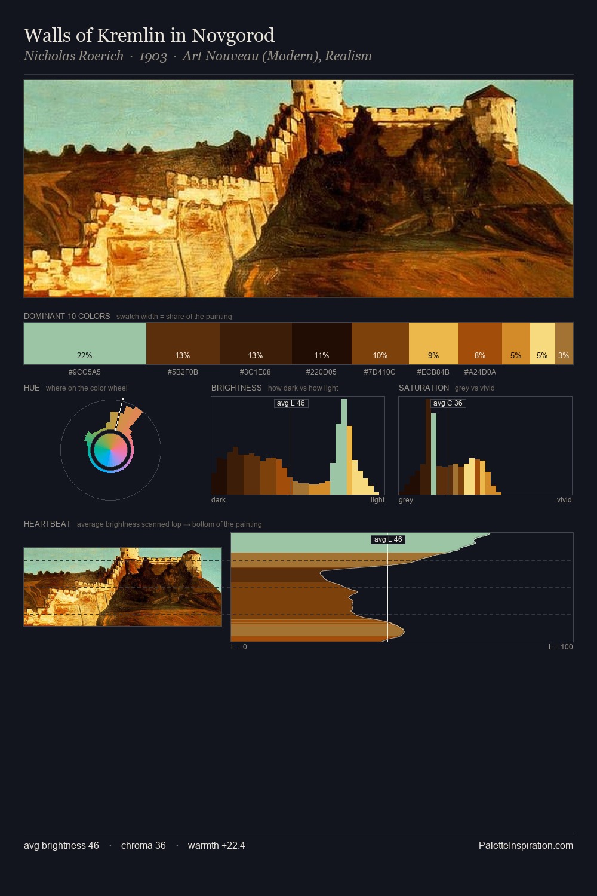The image size is (597, 896).
Task: Click the small heartbeat painting thumbnail
Action: click(x=122, y=587)
